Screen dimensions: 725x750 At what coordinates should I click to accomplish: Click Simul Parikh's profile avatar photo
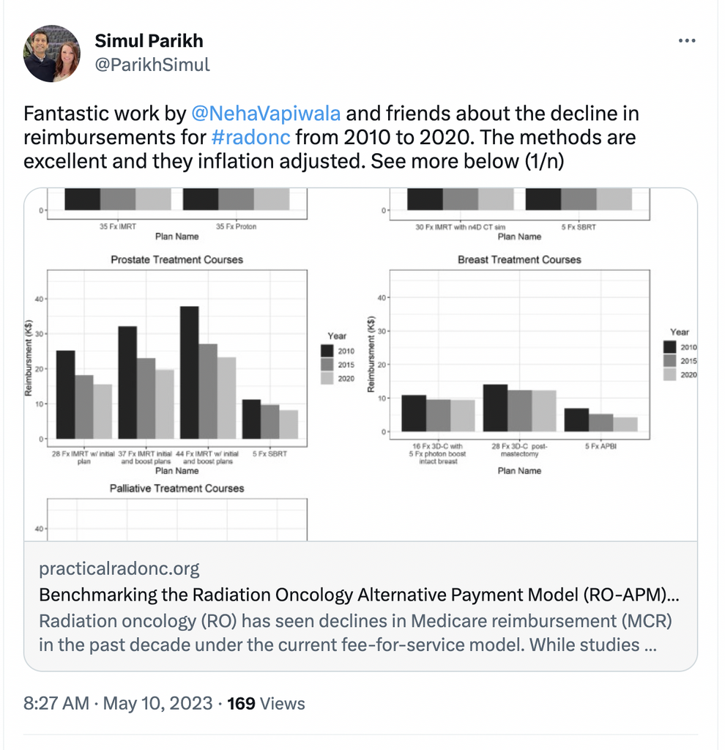click(51, 53)
